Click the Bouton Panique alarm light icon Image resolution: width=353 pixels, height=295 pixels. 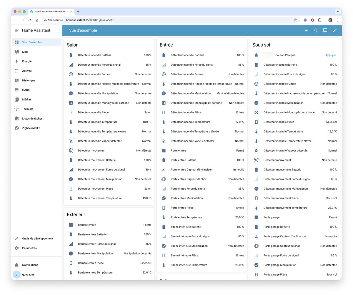(257, 55)
